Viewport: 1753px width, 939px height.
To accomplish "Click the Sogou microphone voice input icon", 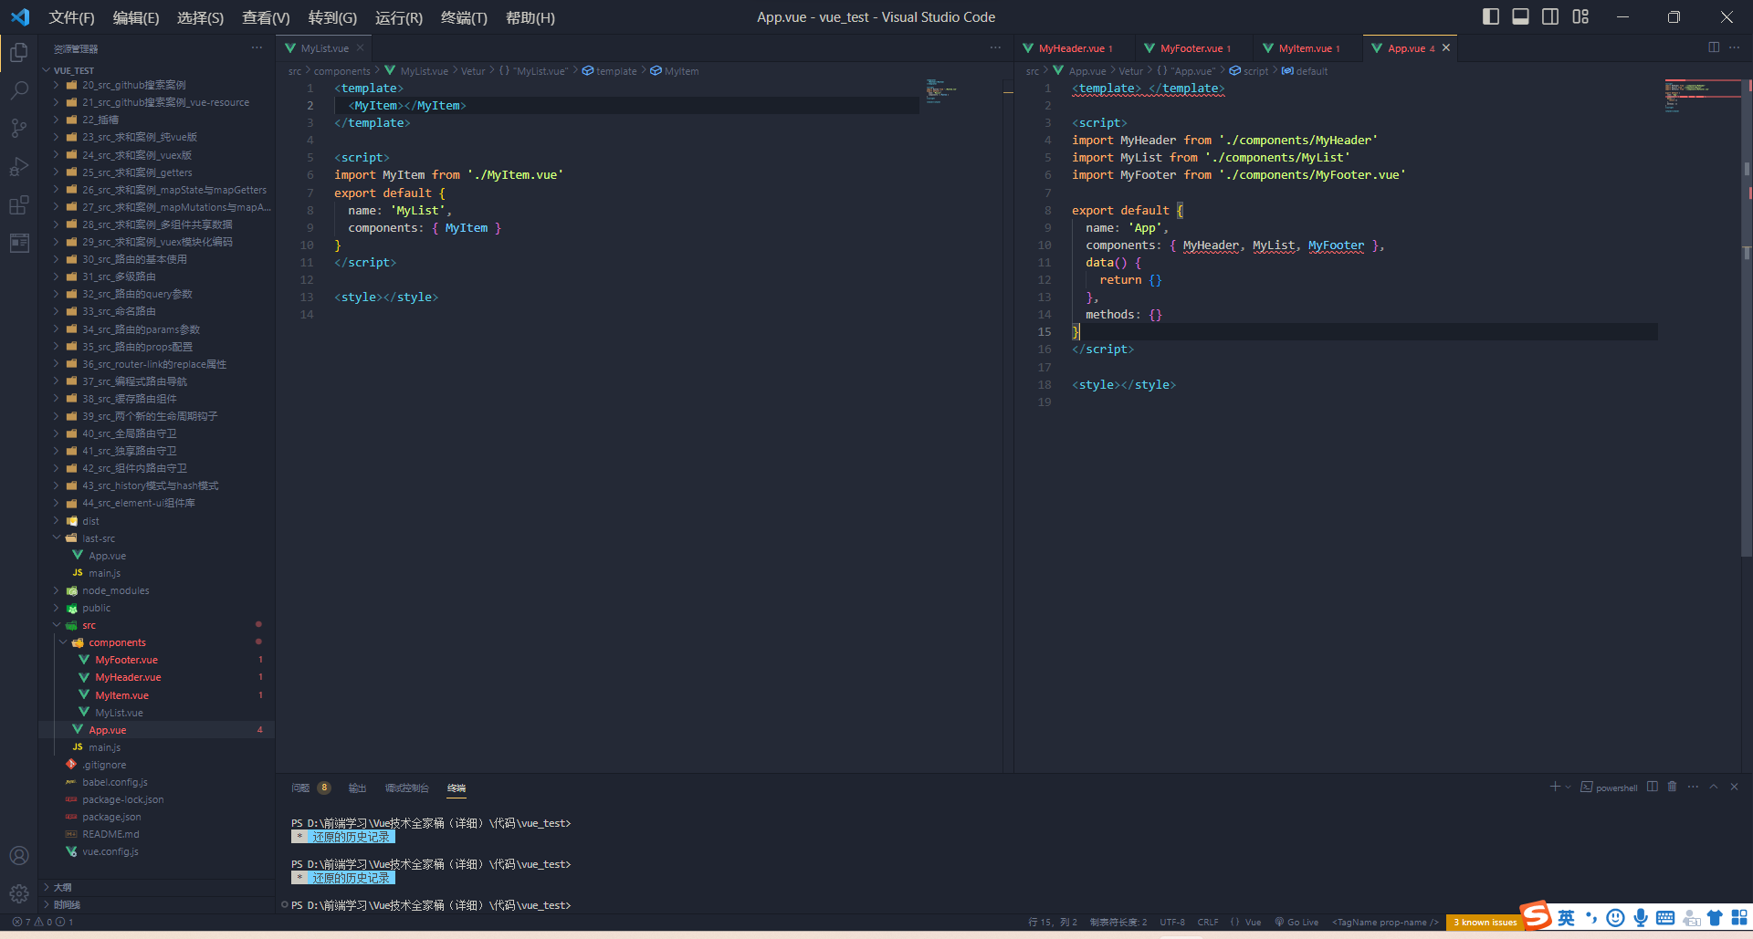I will [1641, 918].
